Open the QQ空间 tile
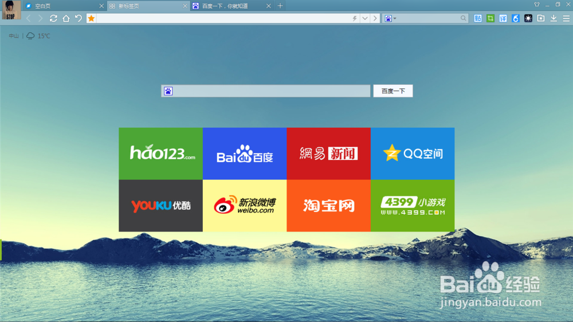 click(413, 154)
